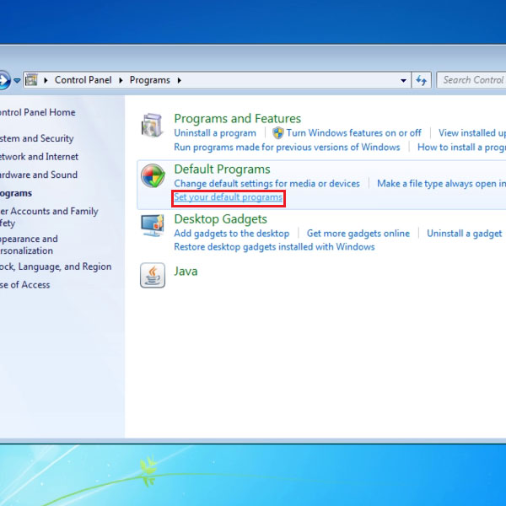Screen dimensions: 506x506
Task: Expand arrow after Programs breadcrumb
Action: 180,80
